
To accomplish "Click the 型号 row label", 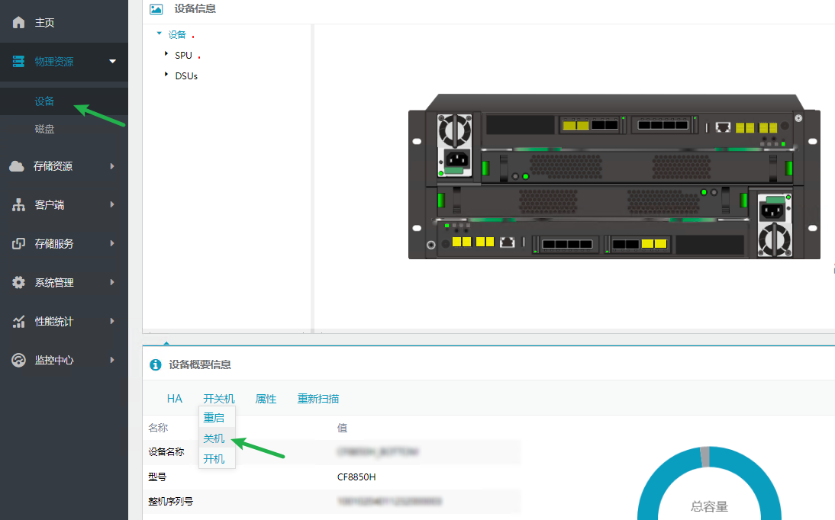I will click(157, 477).
